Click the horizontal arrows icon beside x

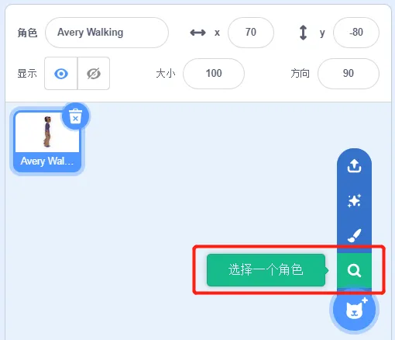198,33
